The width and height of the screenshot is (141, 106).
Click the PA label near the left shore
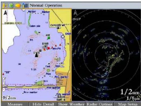pos(31,40)
